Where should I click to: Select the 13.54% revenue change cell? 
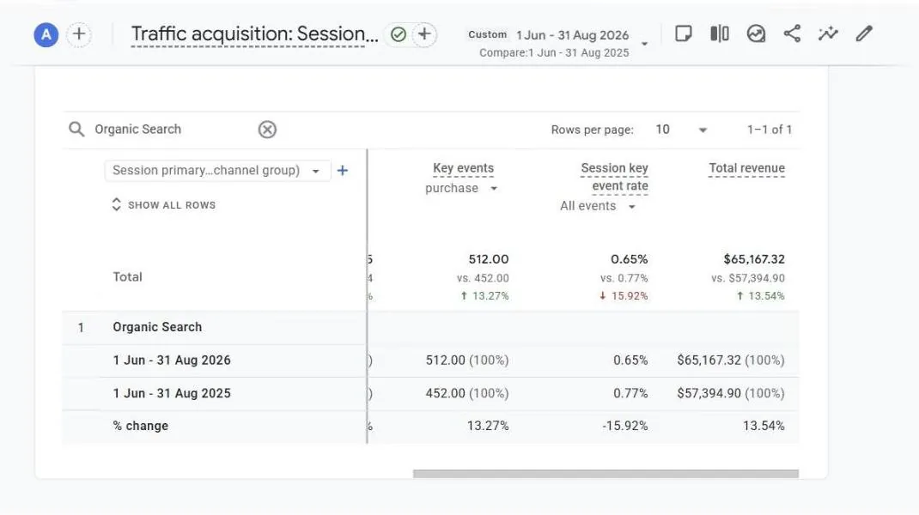pos(764,426)
